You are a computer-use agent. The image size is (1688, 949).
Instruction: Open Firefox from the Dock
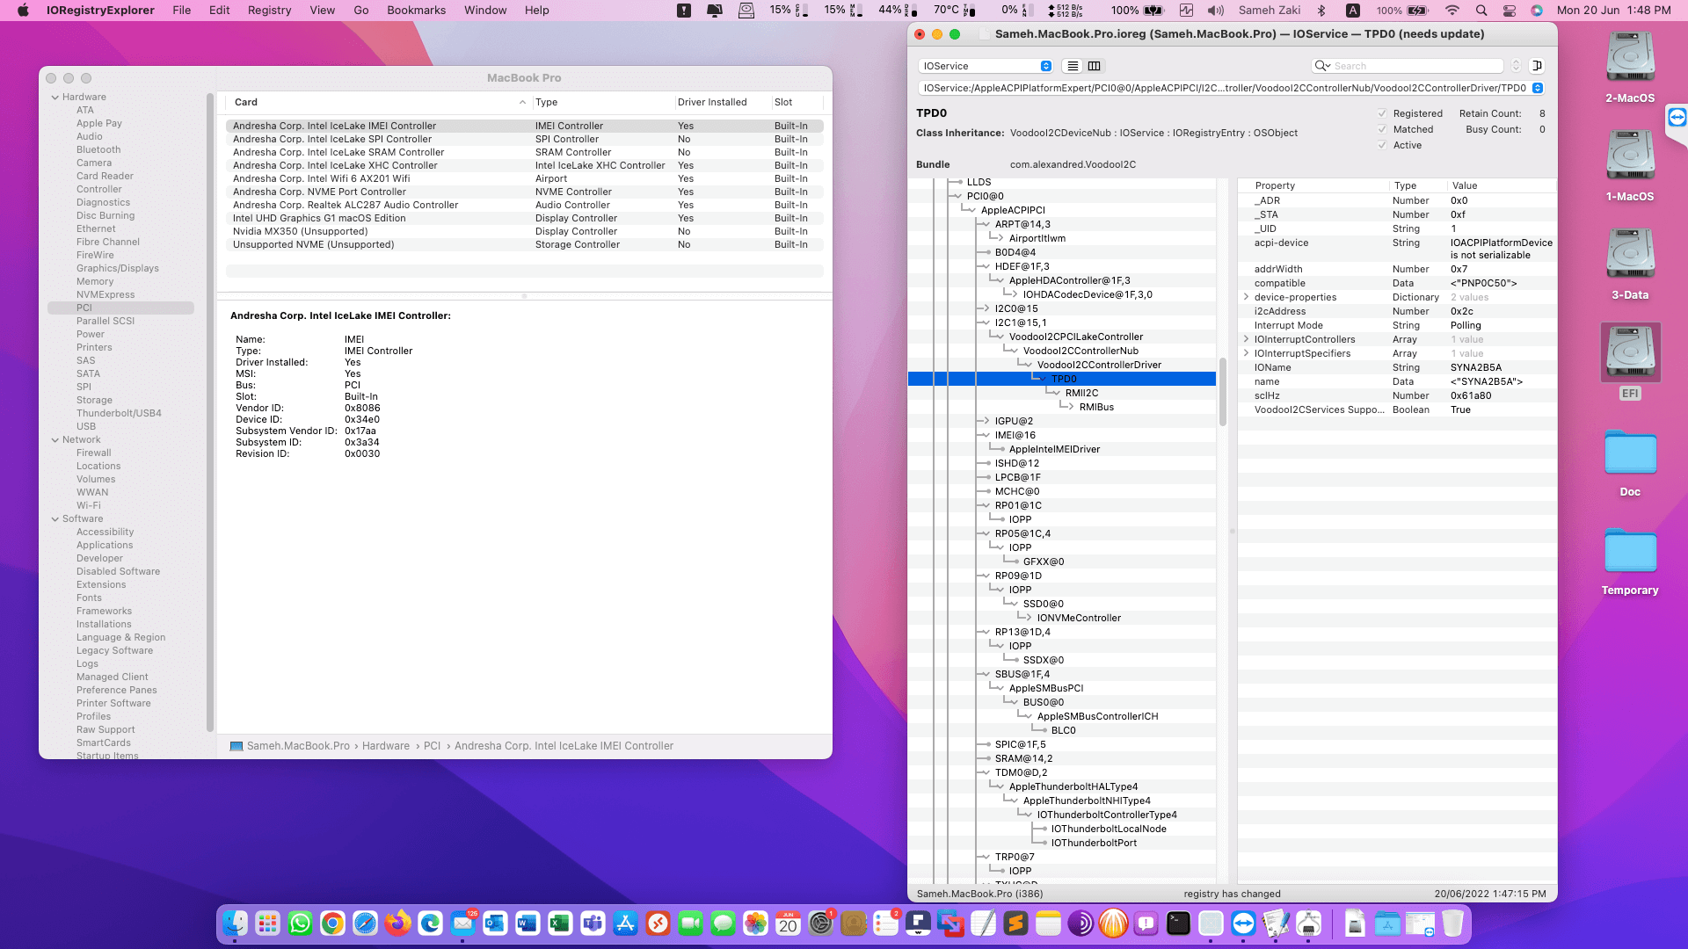397,924
